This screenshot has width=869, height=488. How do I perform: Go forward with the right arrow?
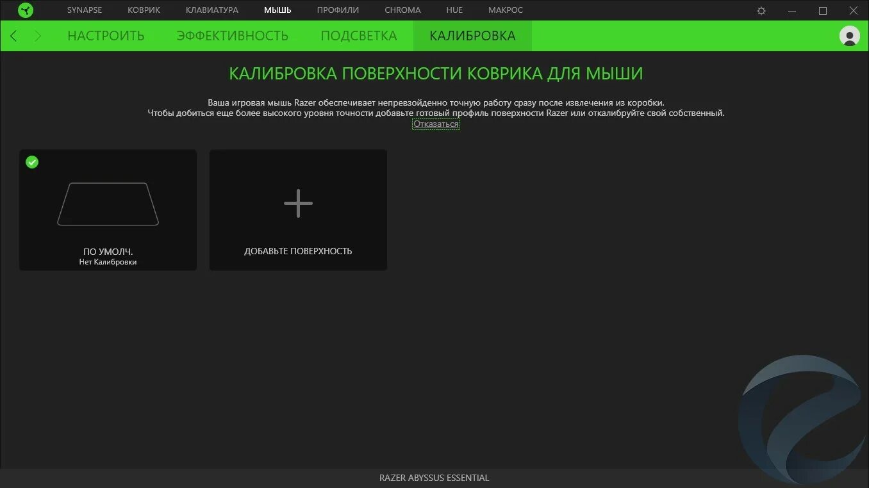38,36
